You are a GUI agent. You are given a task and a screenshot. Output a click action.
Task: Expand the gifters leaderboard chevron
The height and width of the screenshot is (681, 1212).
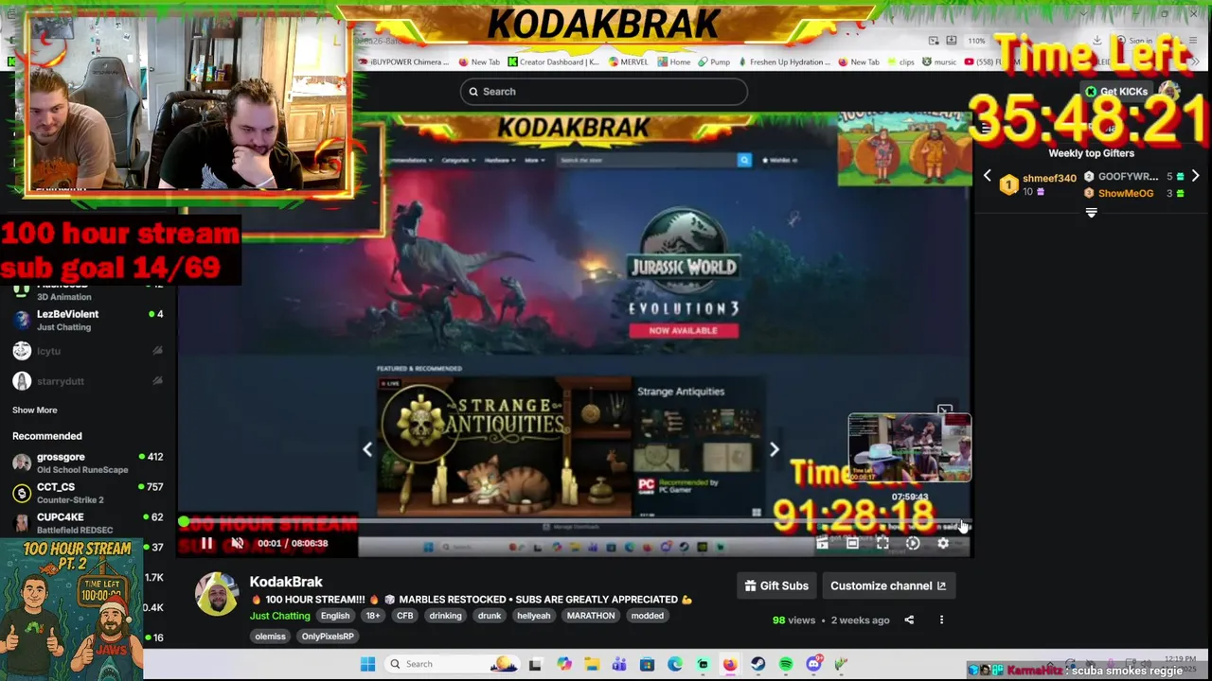(x=1091, y=214)
